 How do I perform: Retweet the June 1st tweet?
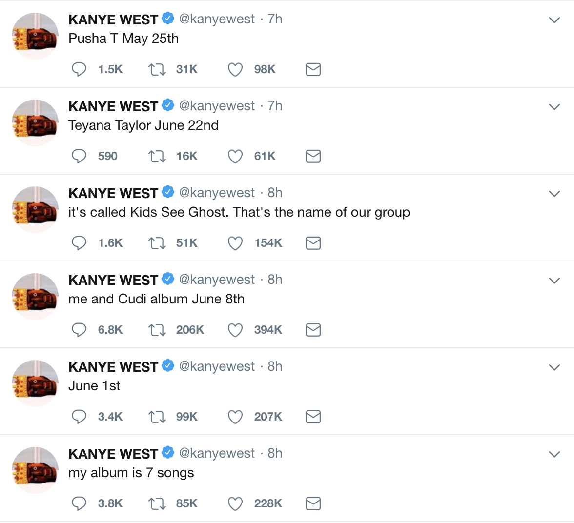(x=157, y=417)
